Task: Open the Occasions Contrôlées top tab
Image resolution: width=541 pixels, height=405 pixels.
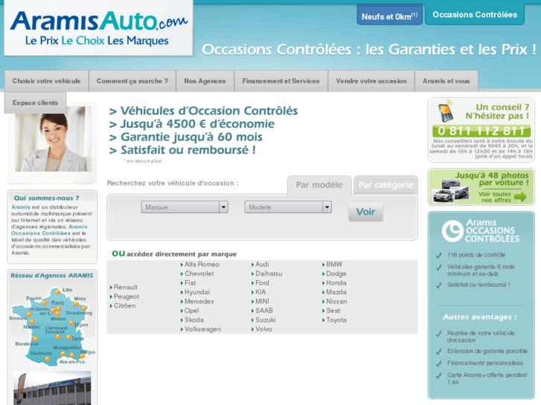Action: (x=475, y=14)
